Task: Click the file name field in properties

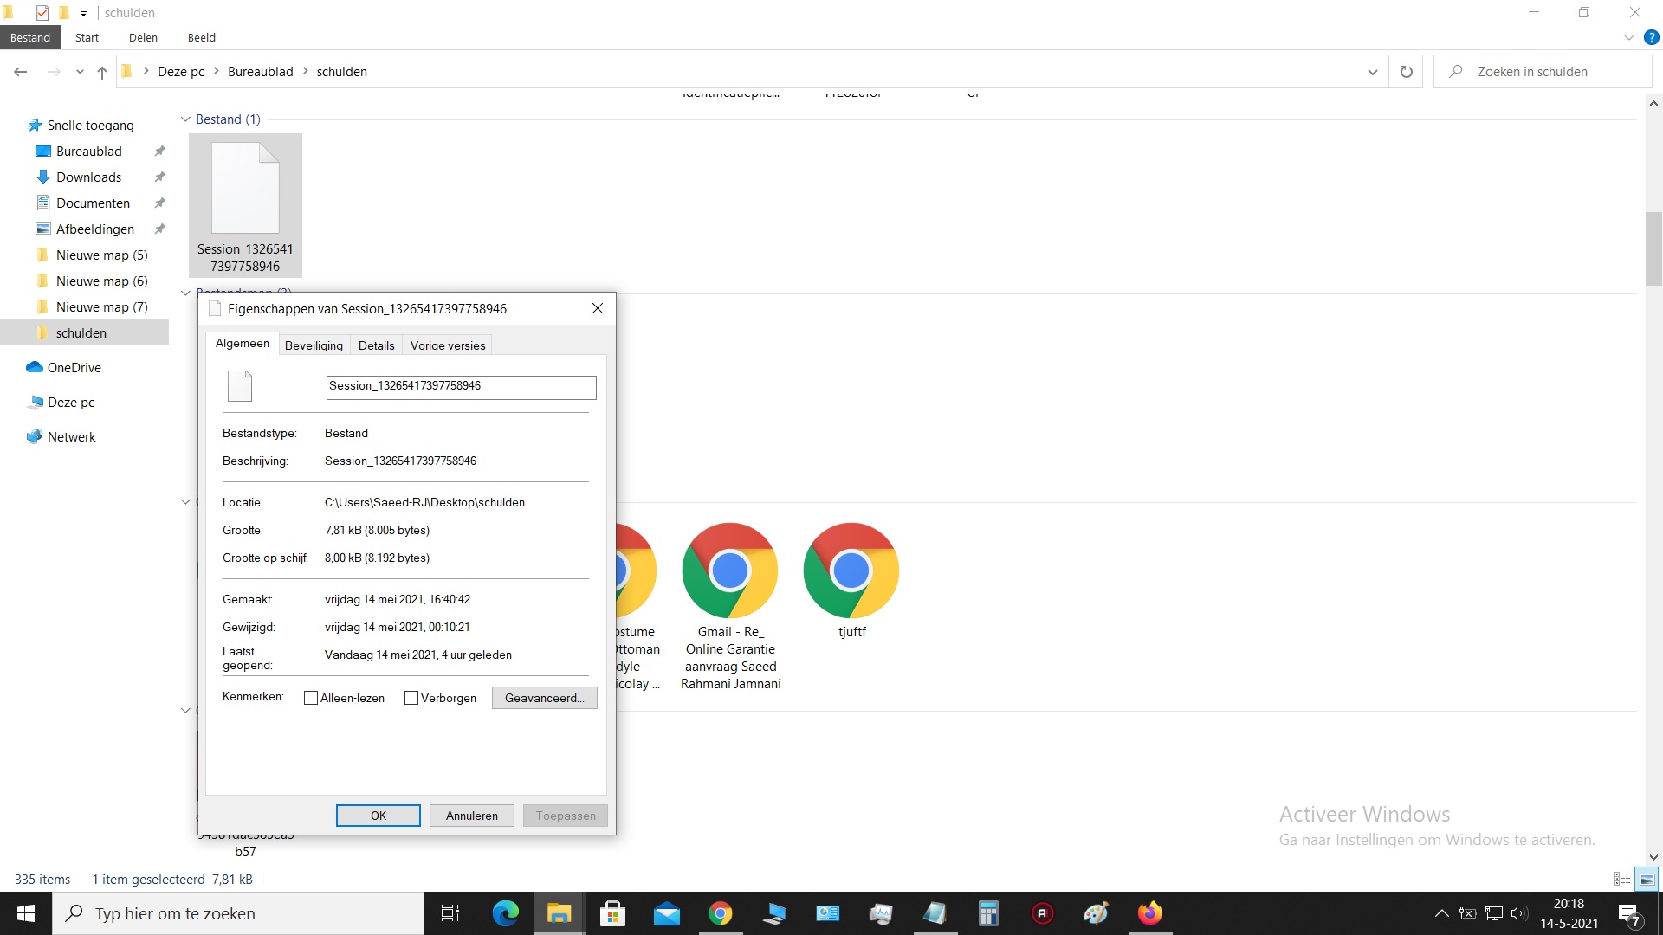Action: pyautogui.click(x=461, y=386)
